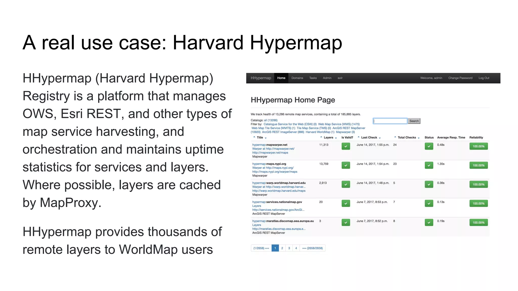Open the Tasks navbar item
Image resolution: width=518 pixels, height=291 pixels.
click(313, 78)
